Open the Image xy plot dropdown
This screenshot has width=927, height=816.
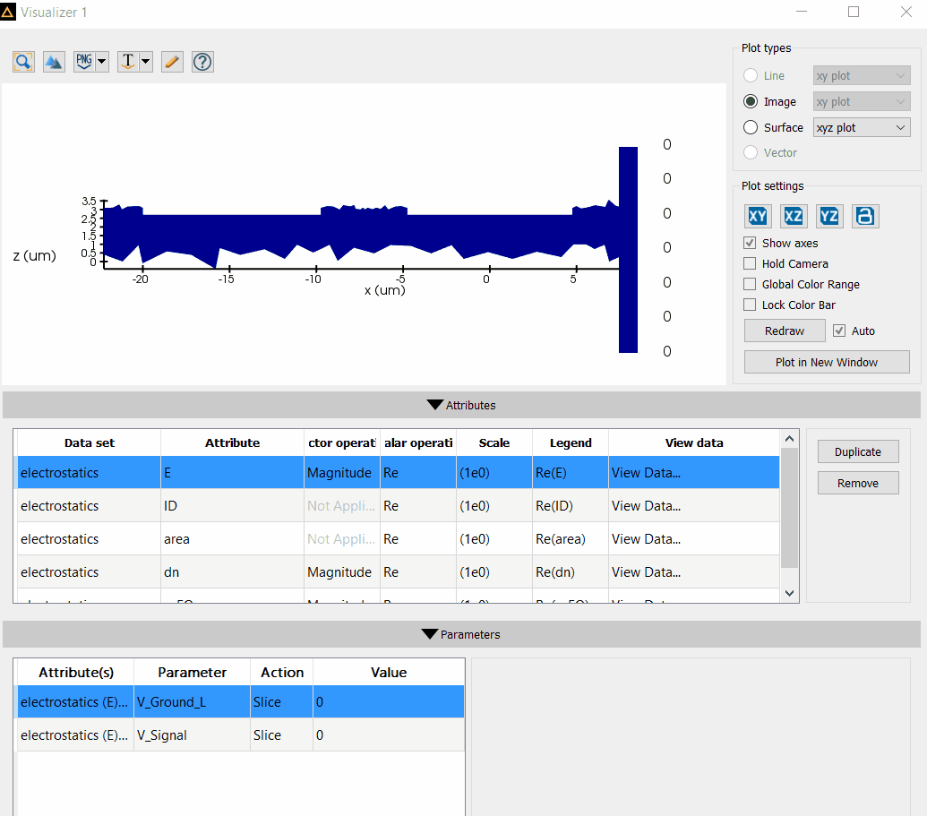(862, 102)
